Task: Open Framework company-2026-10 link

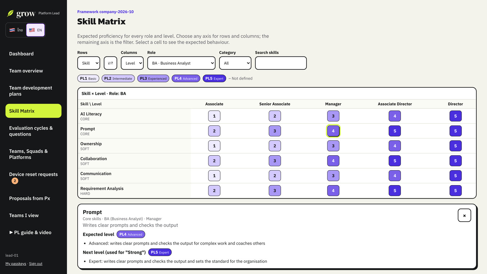Action: [105, 12]
